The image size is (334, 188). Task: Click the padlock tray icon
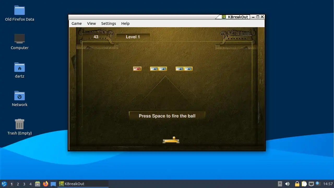(x=297, y=184)
